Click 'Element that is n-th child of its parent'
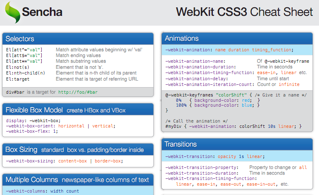 [x=96, y=73]
